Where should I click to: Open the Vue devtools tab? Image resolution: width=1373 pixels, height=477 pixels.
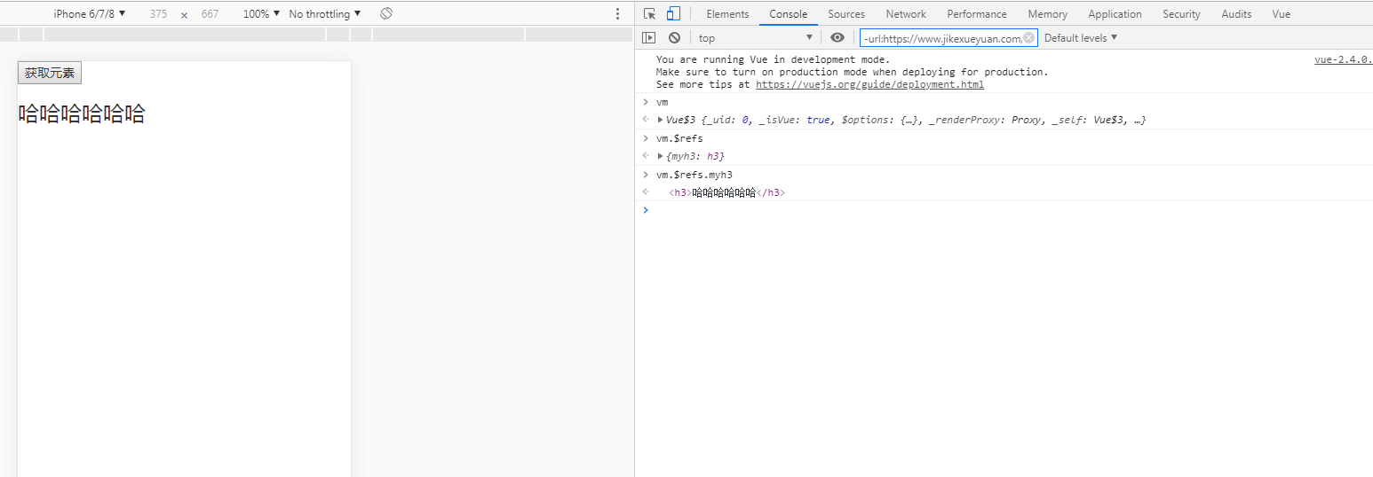(1281, 13)
